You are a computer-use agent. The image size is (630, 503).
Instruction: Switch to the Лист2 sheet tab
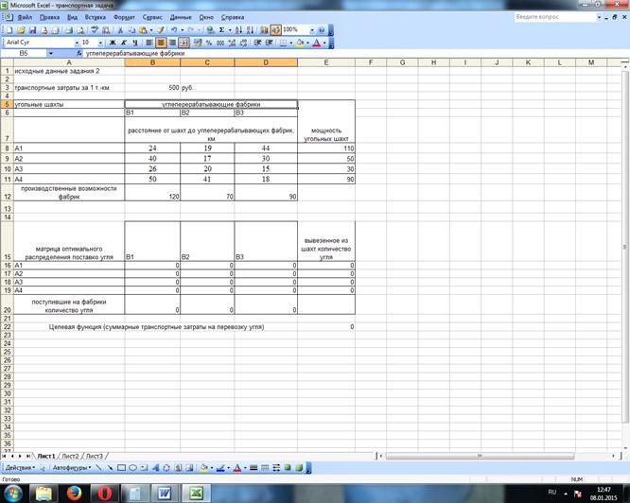pyautogui.click(x=71, y=456)
